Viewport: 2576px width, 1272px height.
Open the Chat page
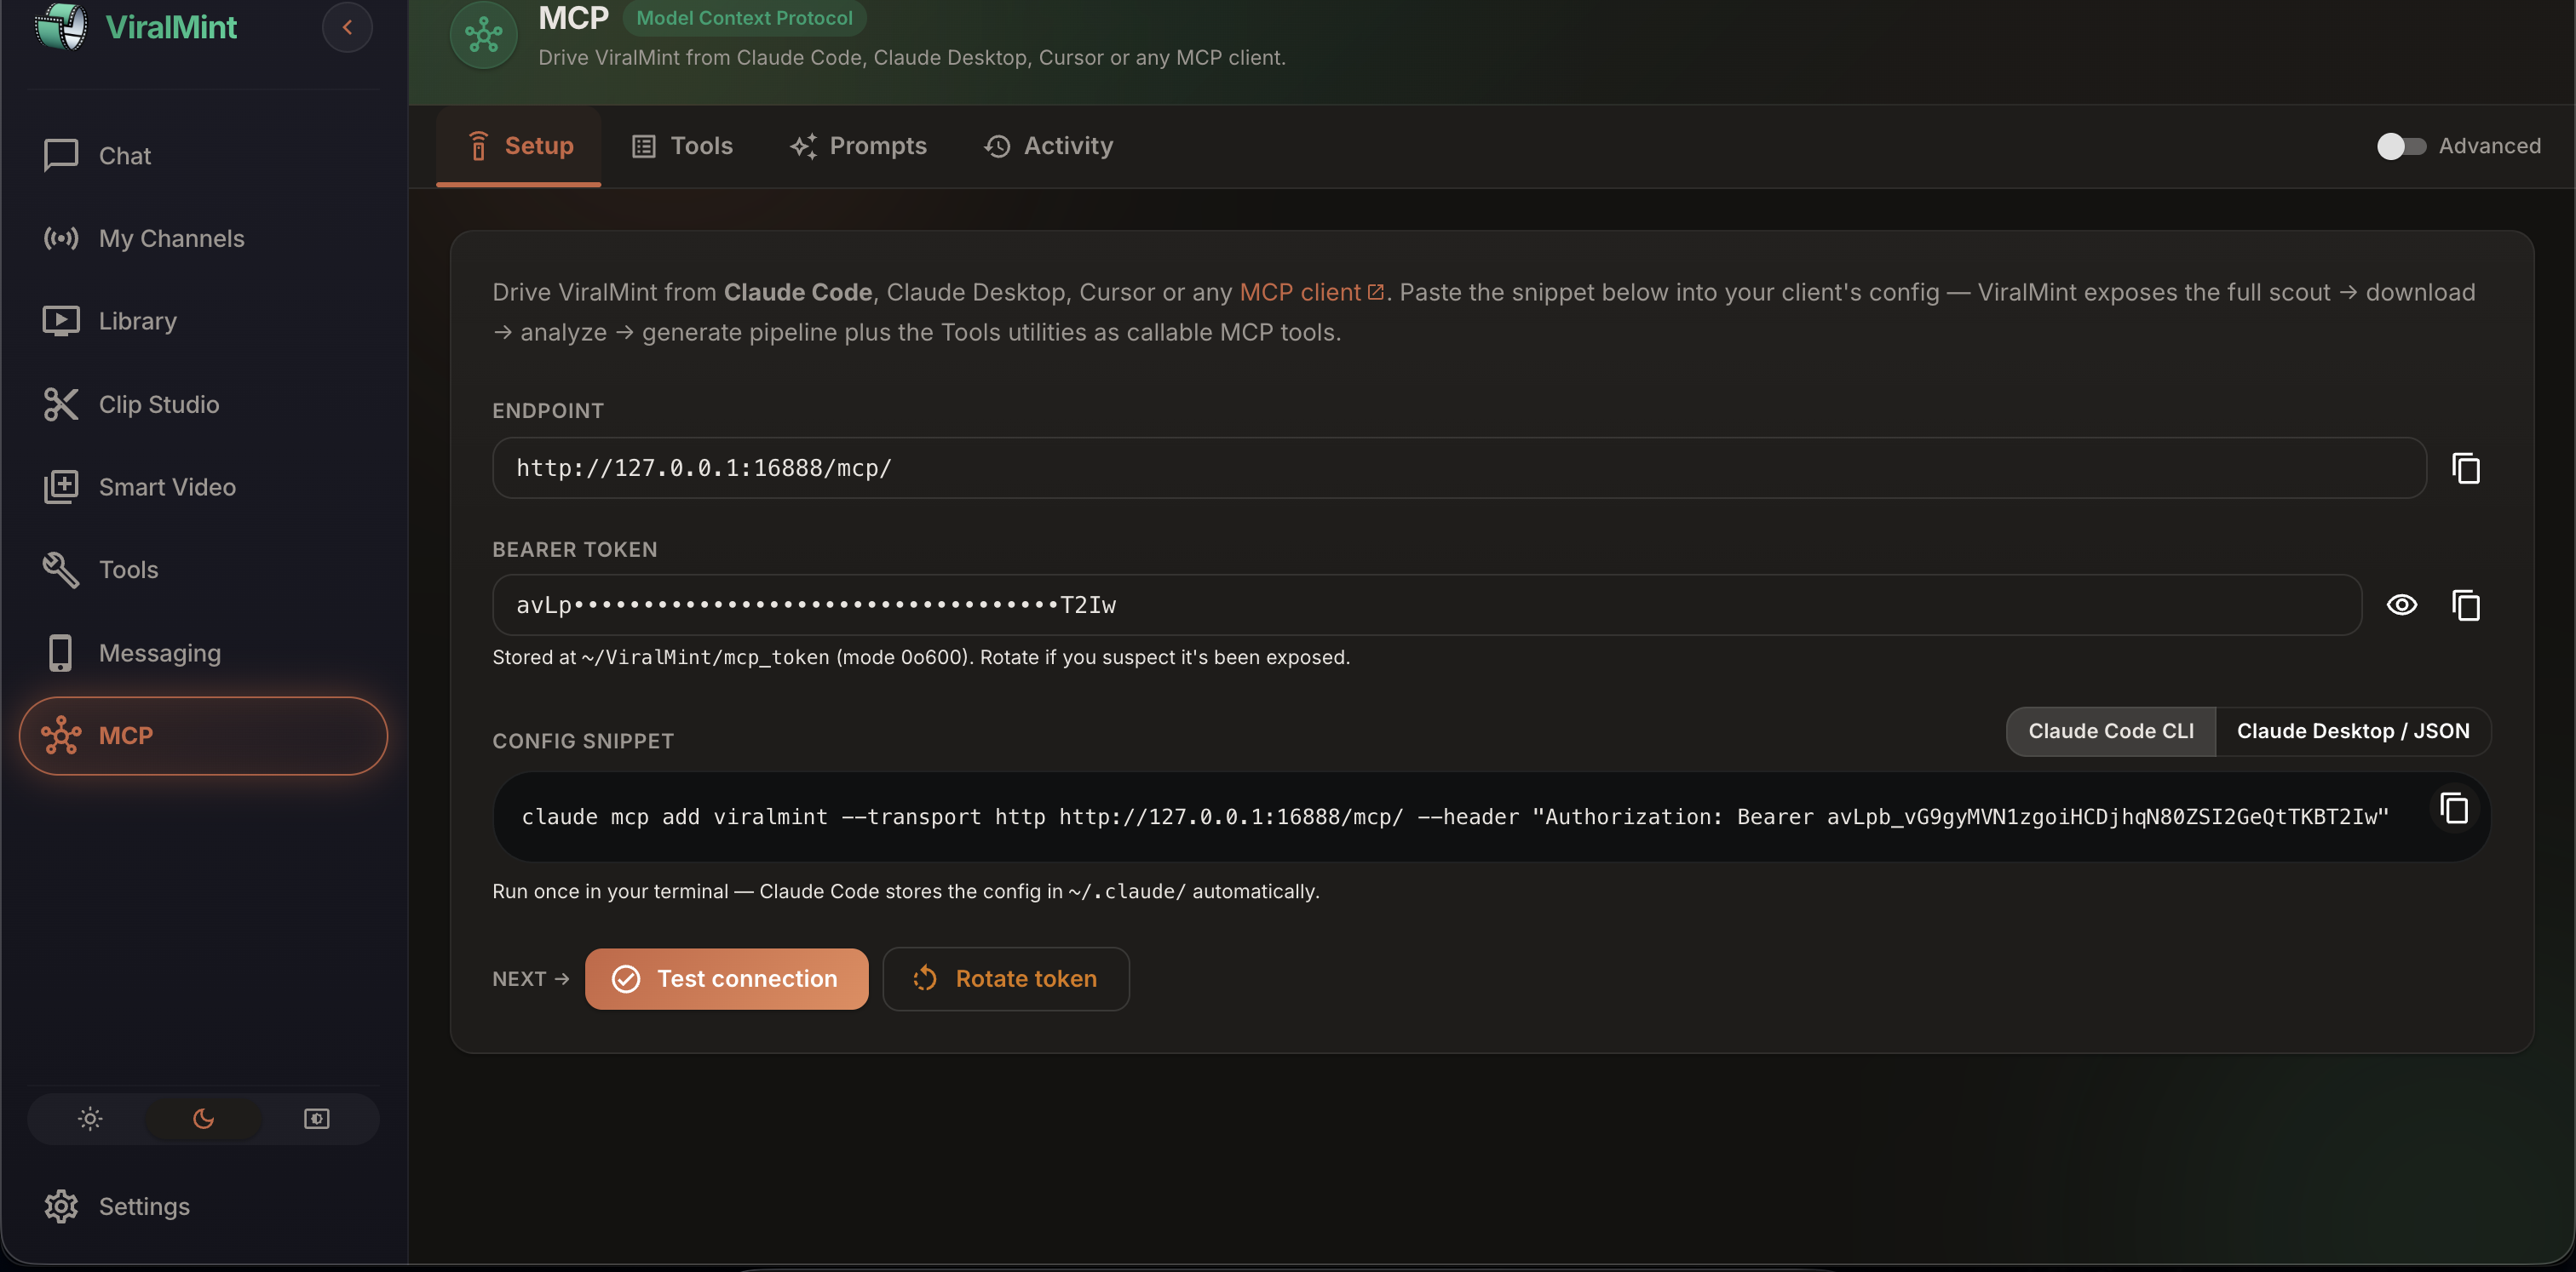(x=203, y=156)
